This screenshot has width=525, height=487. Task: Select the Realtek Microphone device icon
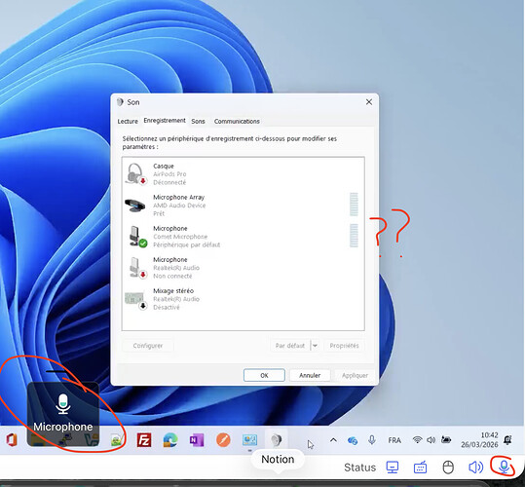[x=138, y=268]
